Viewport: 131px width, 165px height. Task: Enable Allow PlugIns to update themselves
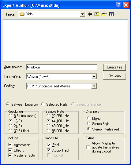point(88,147)
